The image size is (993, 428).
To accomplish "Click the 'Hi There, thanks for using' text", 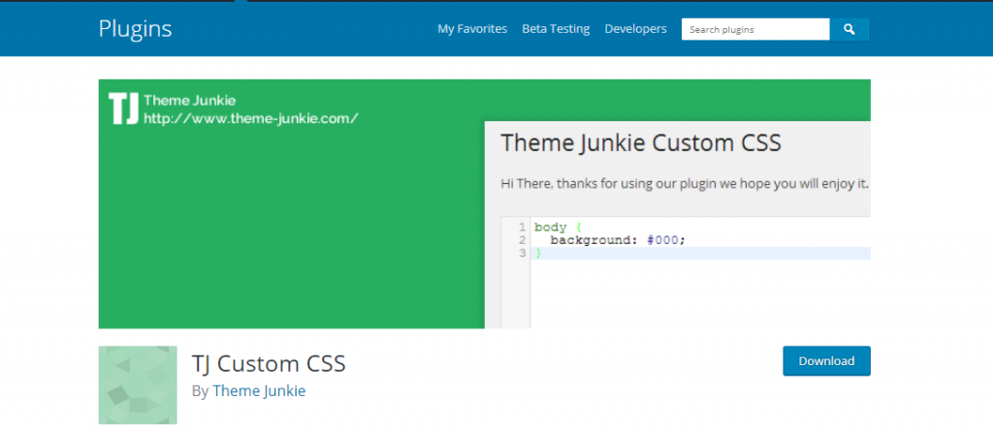I will [x=685, y=185].
